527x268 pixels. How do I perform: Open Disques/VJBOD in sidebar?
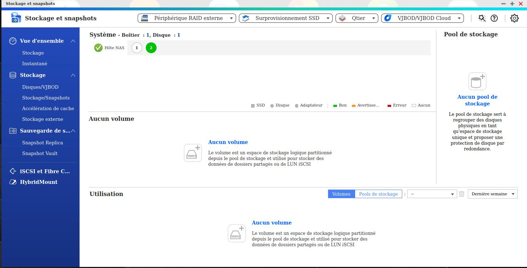pyautogui.click(x=40, y=87)
